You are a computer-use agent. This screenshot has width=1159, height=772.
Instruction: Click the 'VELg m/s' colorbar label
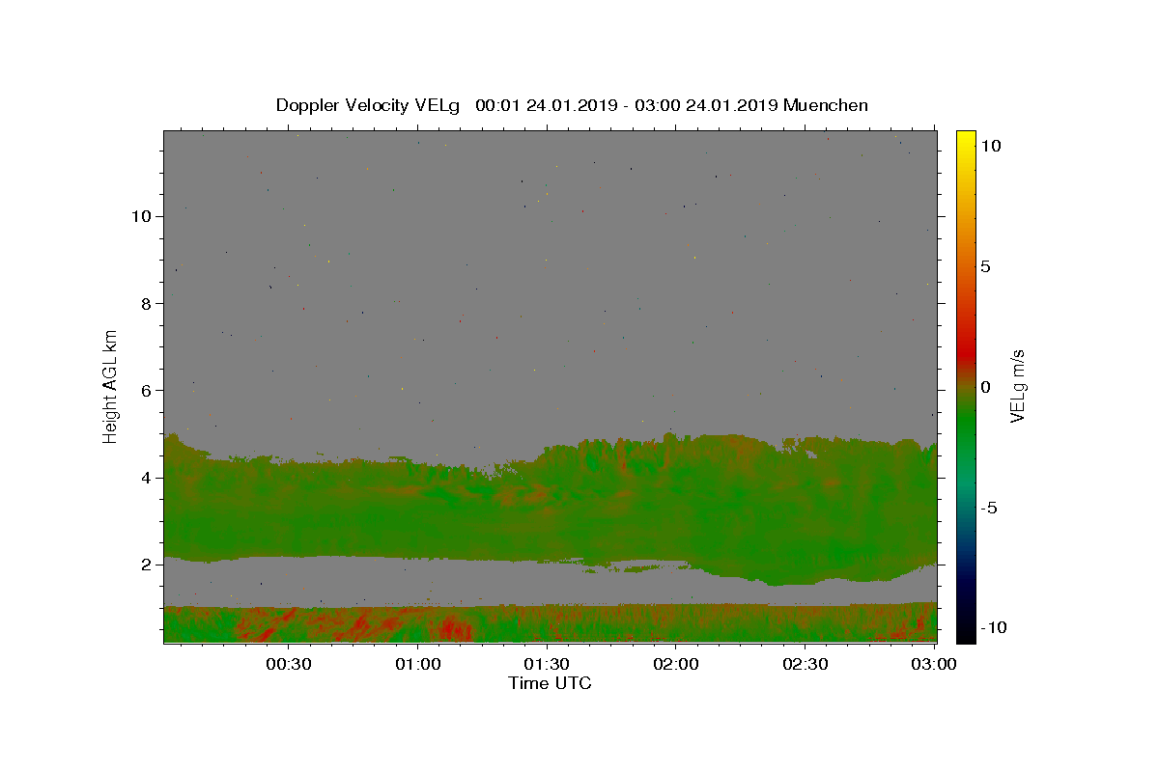[x=1017, y=386]
